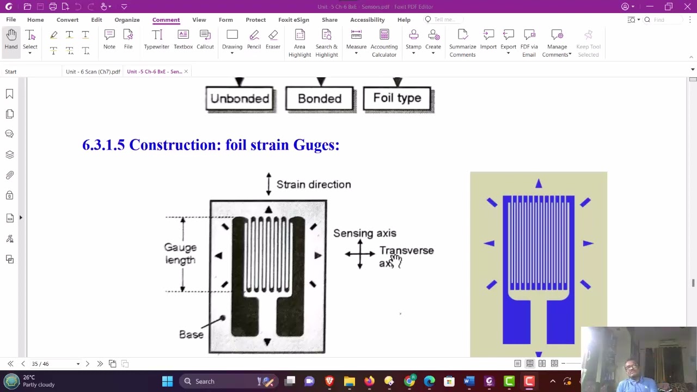Open Search & Highlight
Screen dimensions: 697x392
tap(327, 43)
